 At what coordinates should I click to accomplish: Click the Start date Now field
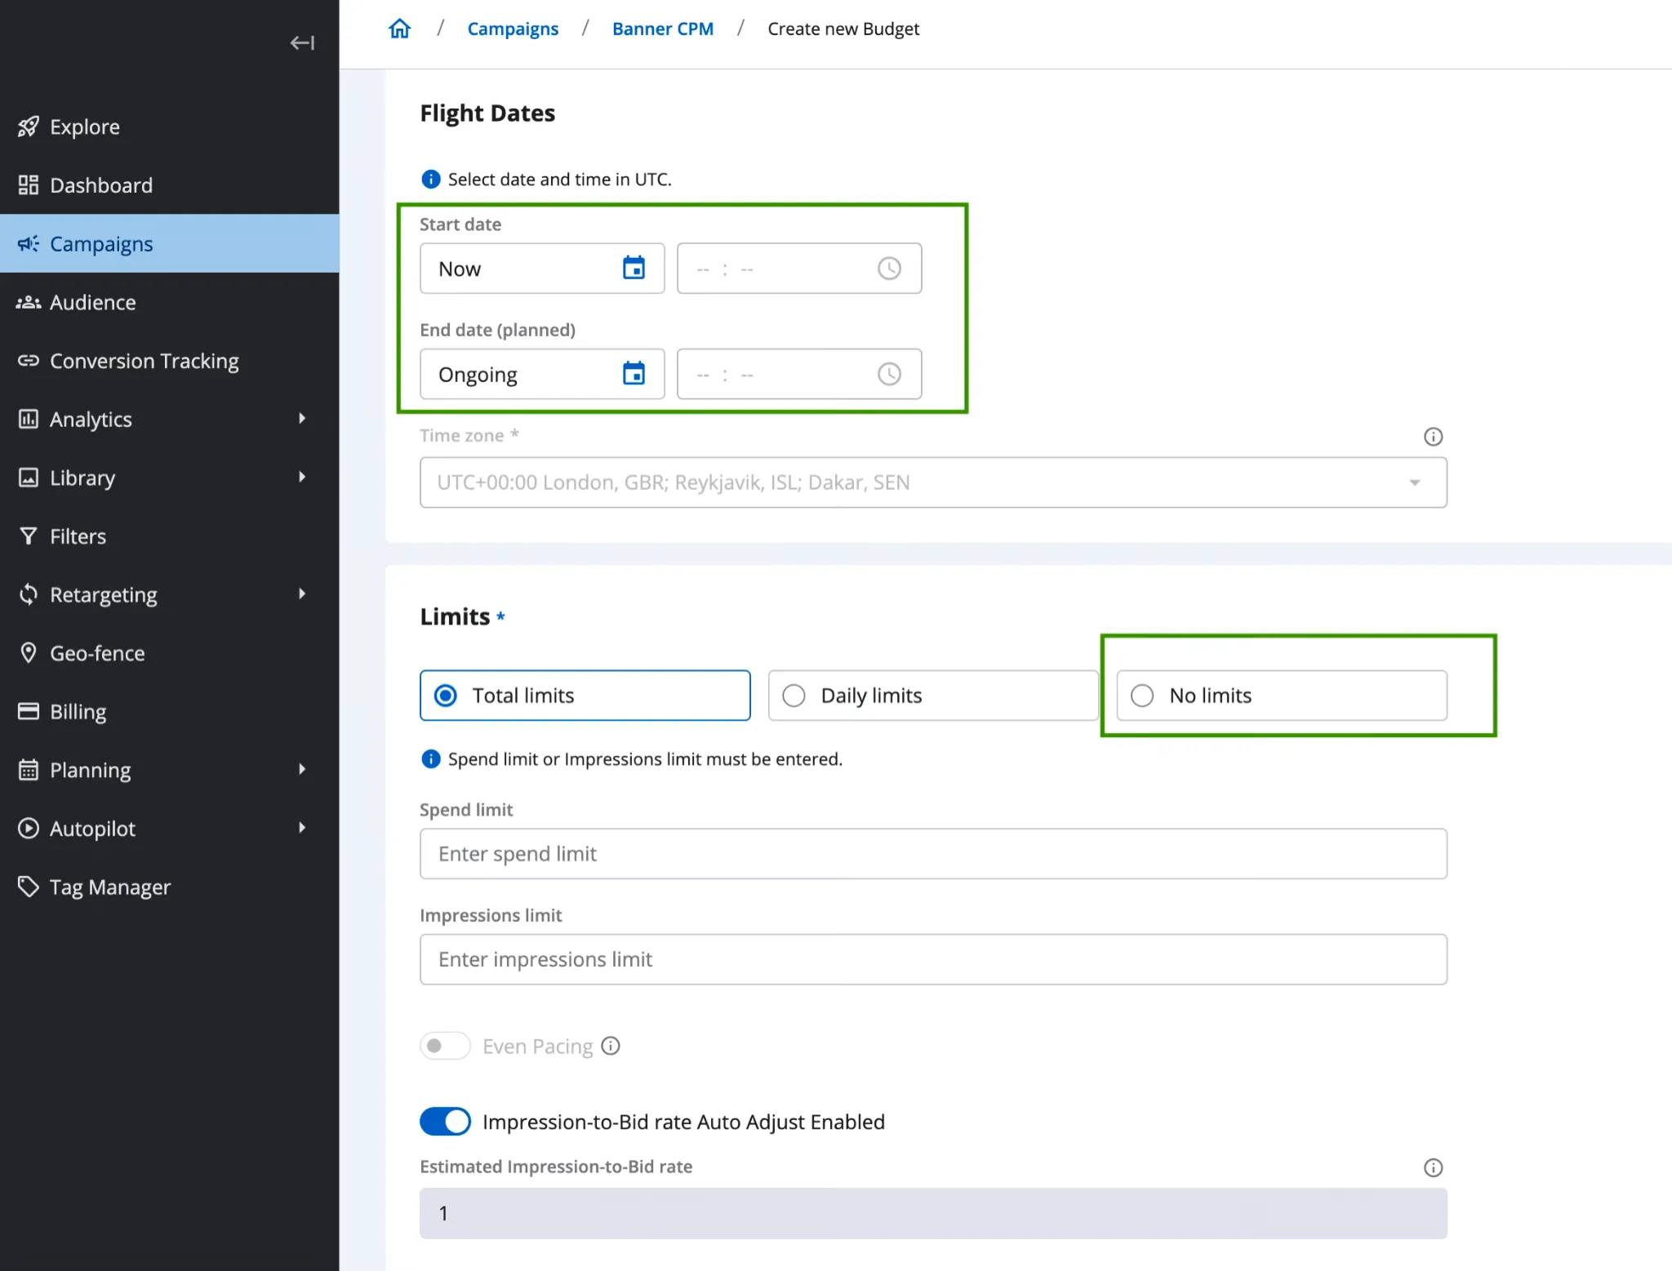[x=542, y=268]
